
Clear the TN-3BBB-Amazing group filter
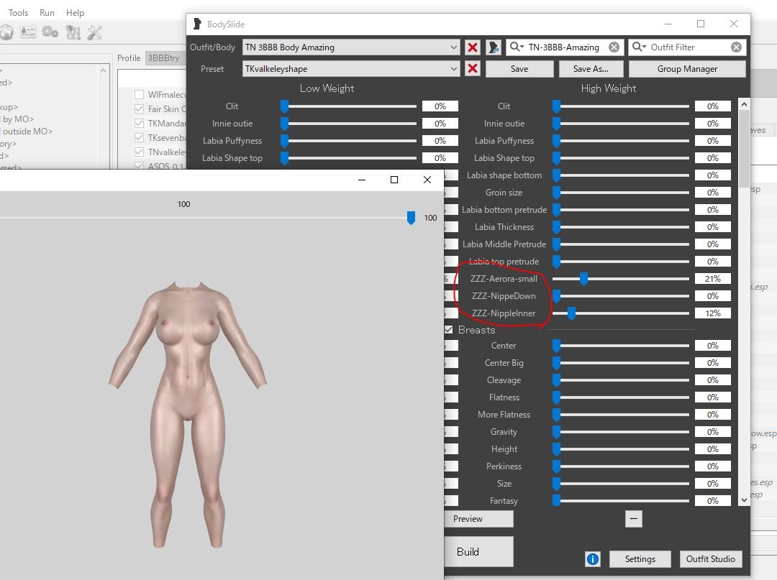coord(614,47)
